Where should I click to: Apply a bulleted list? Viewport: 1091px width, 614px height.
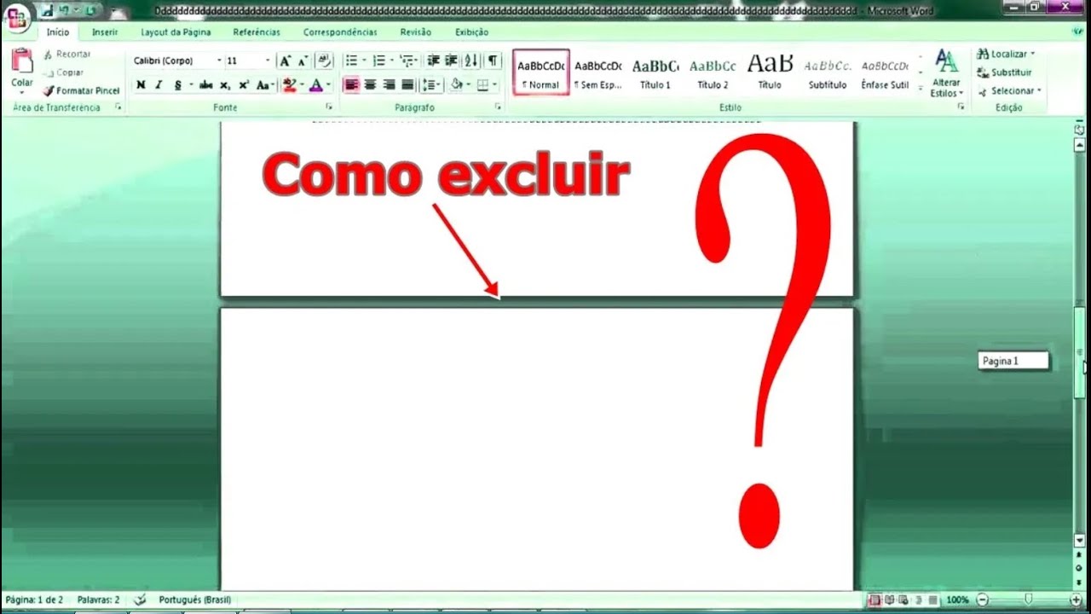click(x=350, y=61)
